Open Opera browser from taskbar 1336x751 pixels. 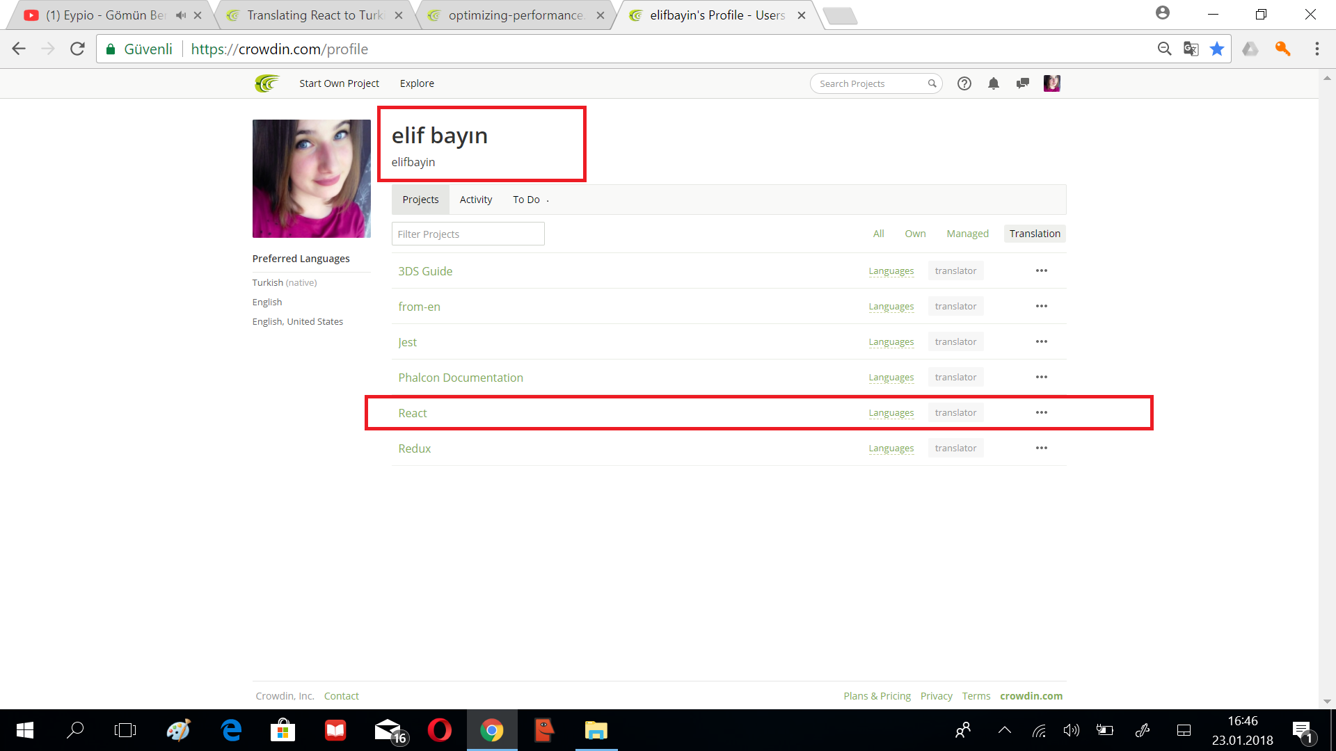click(x=440, y=730)
